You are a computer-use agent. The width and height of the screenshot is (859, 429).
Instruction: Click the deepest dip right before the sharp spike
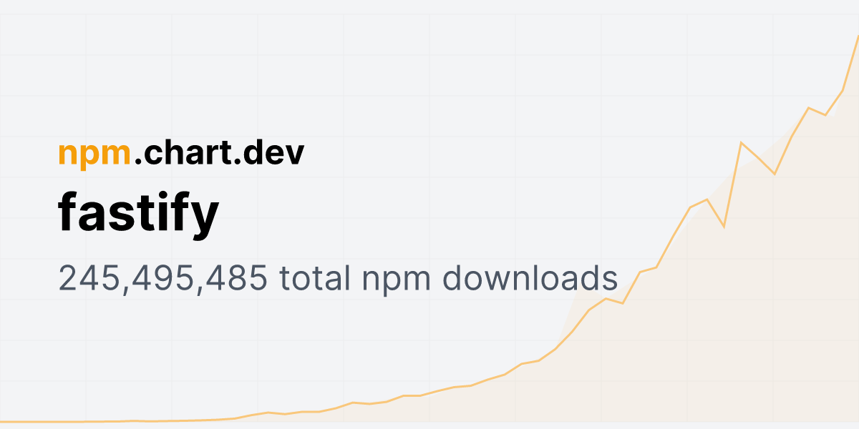pos(724,227)
